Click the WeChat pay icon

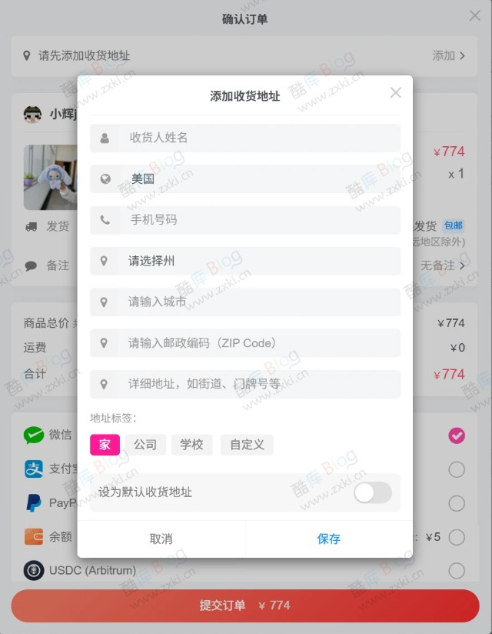(x=34, y=435)
